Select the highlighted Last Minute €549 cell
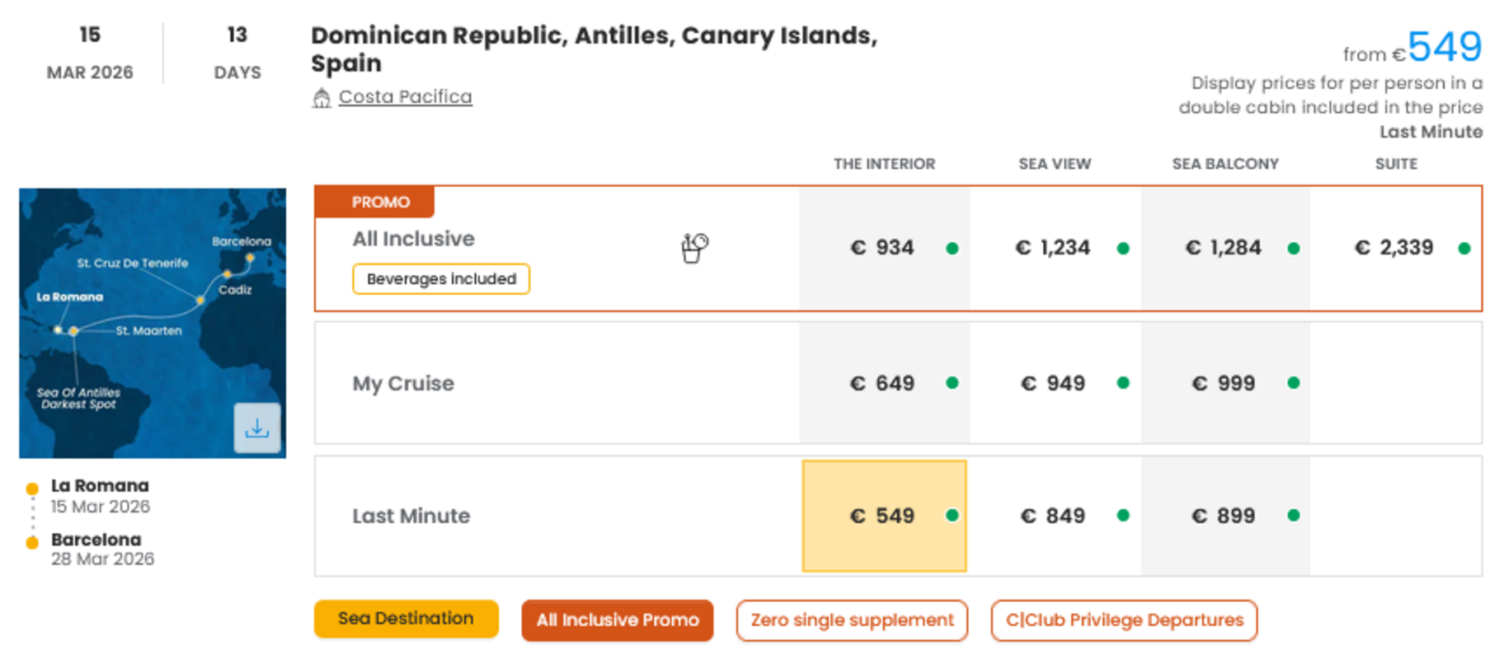This screenshot has height=659, width=1504. [883, 516]
